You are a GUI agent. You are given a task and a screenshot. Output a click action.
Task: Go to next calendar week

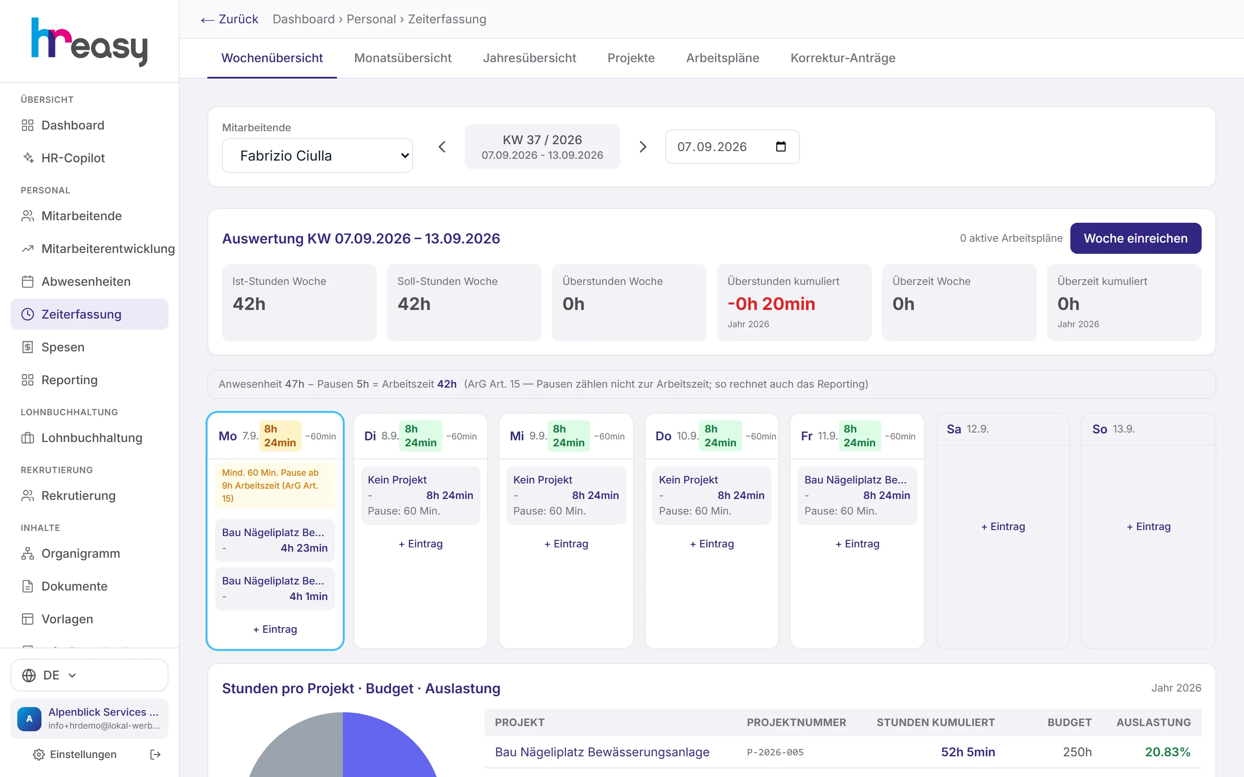(643, 147)
